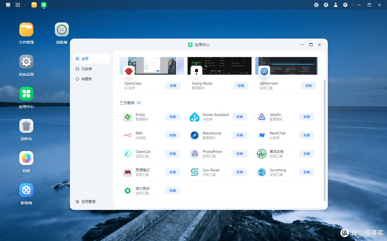Open 系统设置 gear desktop icon
The height and width of the screenshot is (241, 387).
click(x=26, y=61)
